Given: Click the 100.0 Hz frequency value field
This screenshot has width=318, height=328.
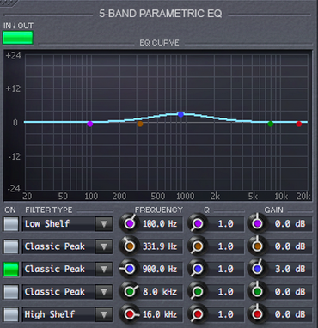Looking at the screenshot, I should pyautogui.click(x=161, y=224).
